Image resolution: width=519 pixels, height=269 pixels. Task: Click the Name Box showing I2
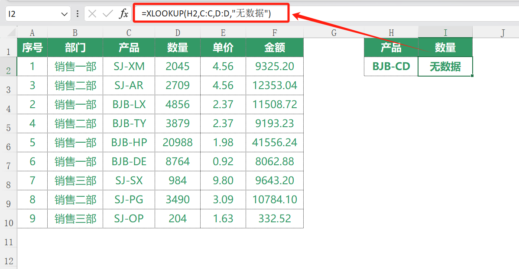(x=38, y=14)
